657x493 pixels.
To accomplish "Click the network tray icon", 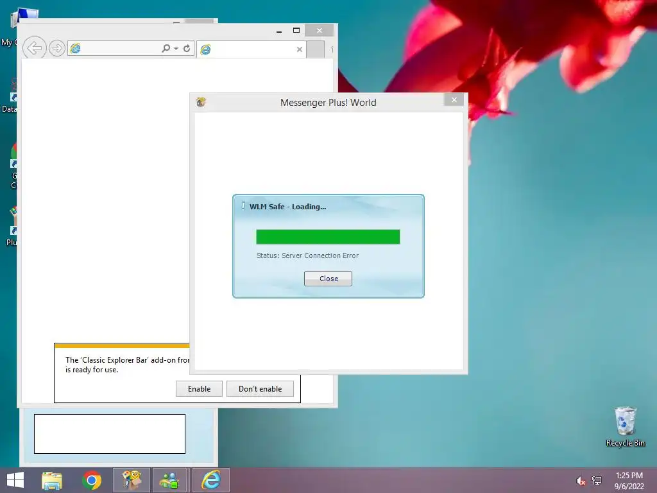I will point(596,481).
